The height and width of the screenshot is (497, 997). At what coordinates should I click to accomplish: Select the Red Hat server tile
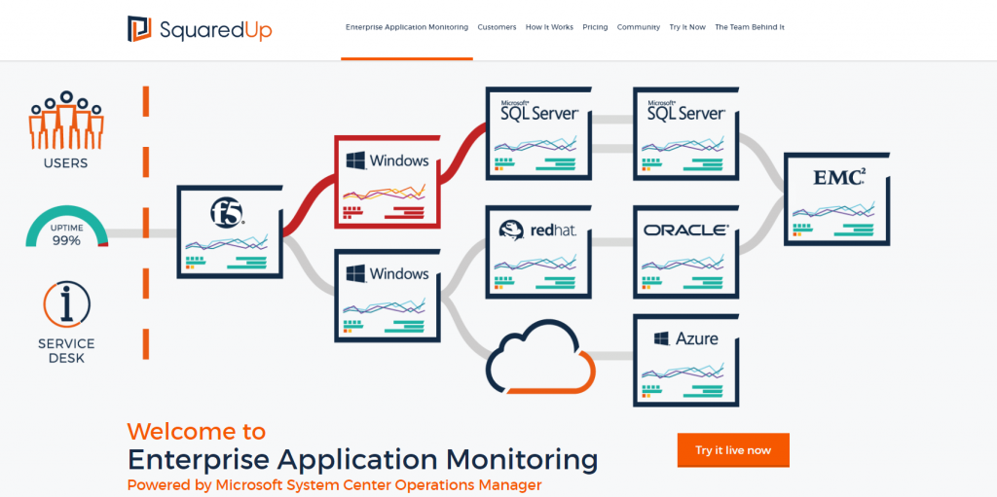(538, 252)
